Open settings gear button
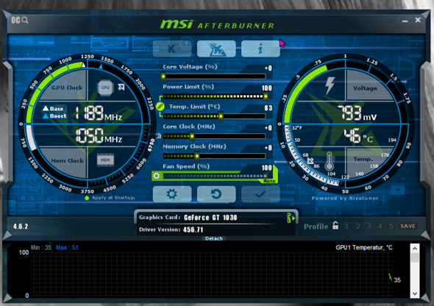This screenshot has width=434, height=306. [172, 194]
